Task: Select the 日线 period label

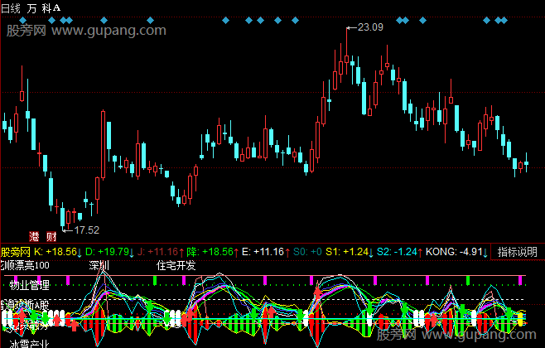Action: point(12,7)
